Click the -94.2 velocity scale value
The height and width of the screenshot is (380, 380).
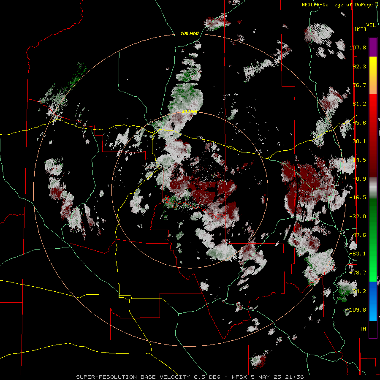click(x=358, y=291)
